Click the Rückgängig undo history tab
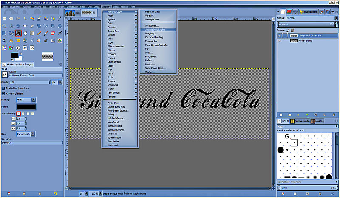Viewport: 340px width, 198px height. pos(309,12)
